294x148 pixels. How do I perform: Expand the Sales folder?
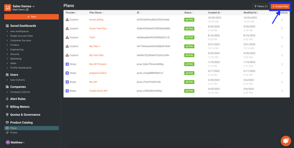(13, 63)
